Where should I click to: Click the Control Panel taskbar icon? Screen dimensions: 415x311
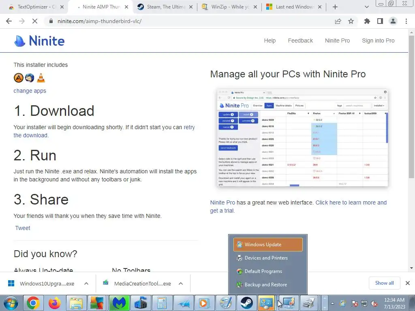click(x=266, y=303)
